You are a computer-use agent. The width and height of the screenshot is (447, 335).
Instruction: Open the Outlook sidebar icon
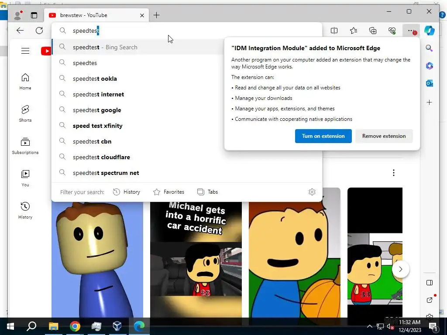tap(430, 83)
